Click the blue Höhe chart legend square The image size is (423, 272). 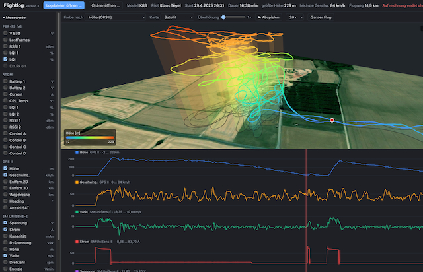click(x=77, y=153)
